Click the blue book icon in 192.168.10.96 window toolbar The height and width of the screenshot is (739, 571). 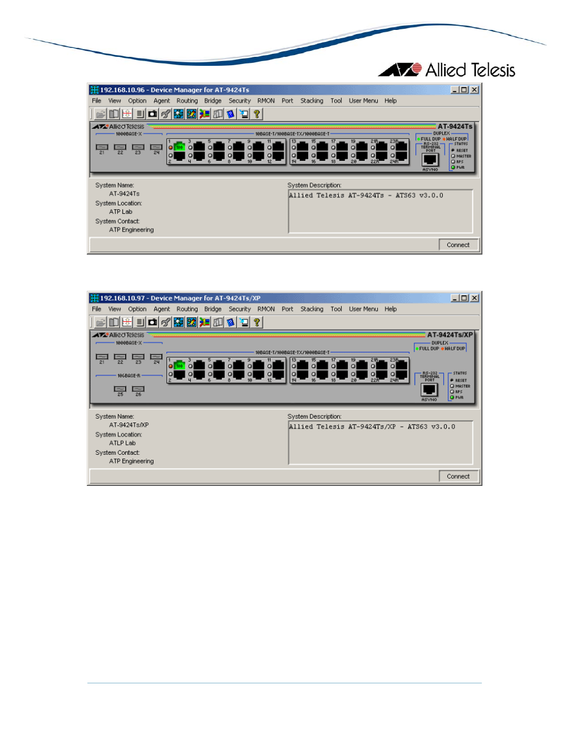[x=230, y=114]
